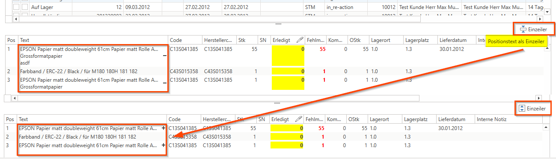Sort by Code column in expanded table
The height and width of the screenshot is (160, 556).
pyautogui.click(x=185, y=40)
